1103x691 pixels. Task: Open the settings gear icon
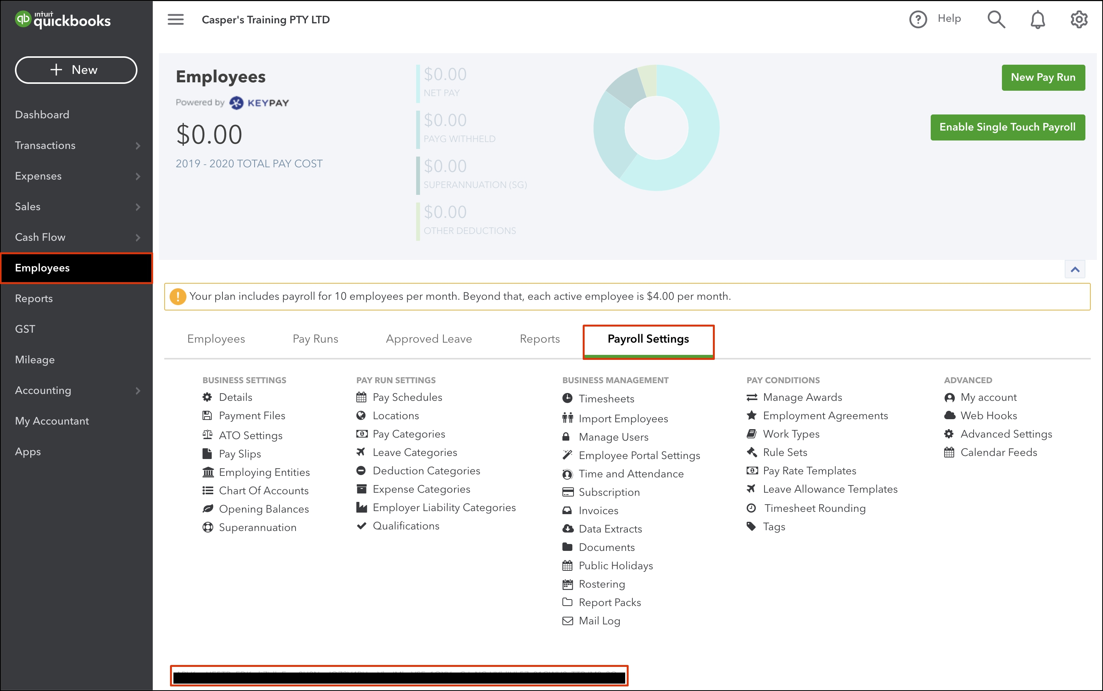1079,20
